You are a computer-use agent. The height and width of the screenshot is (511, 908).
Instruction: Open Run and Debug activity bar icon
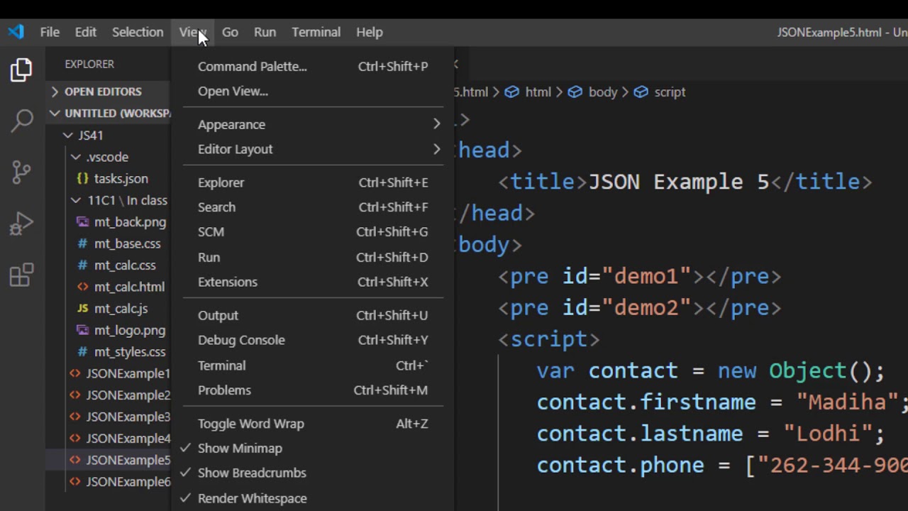[x=21, y=224]
